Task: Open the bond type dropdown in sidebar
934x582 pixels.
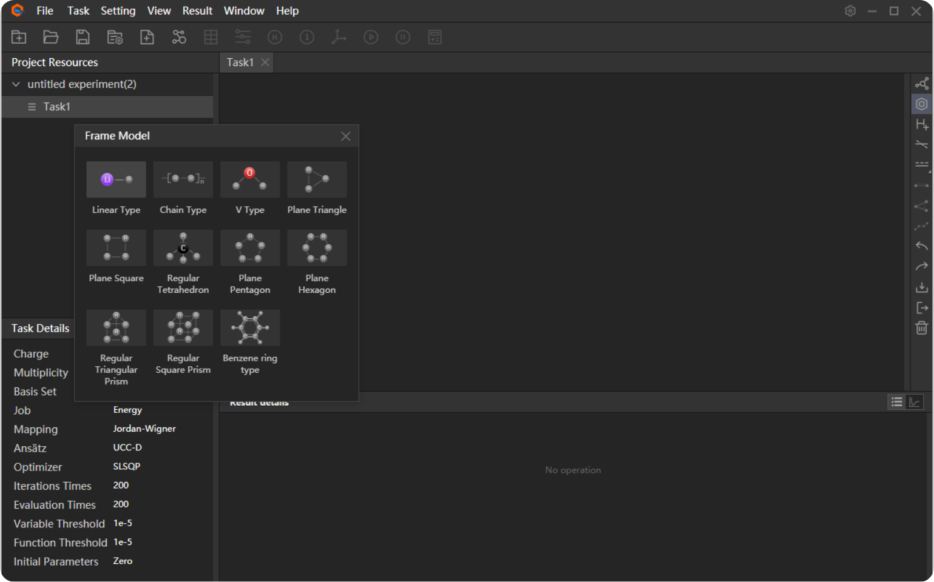Action: coord(922,166)
